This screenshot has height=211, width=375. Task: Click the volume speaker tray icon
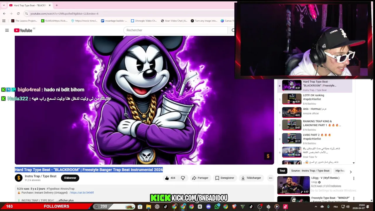[x=347, y=207]
